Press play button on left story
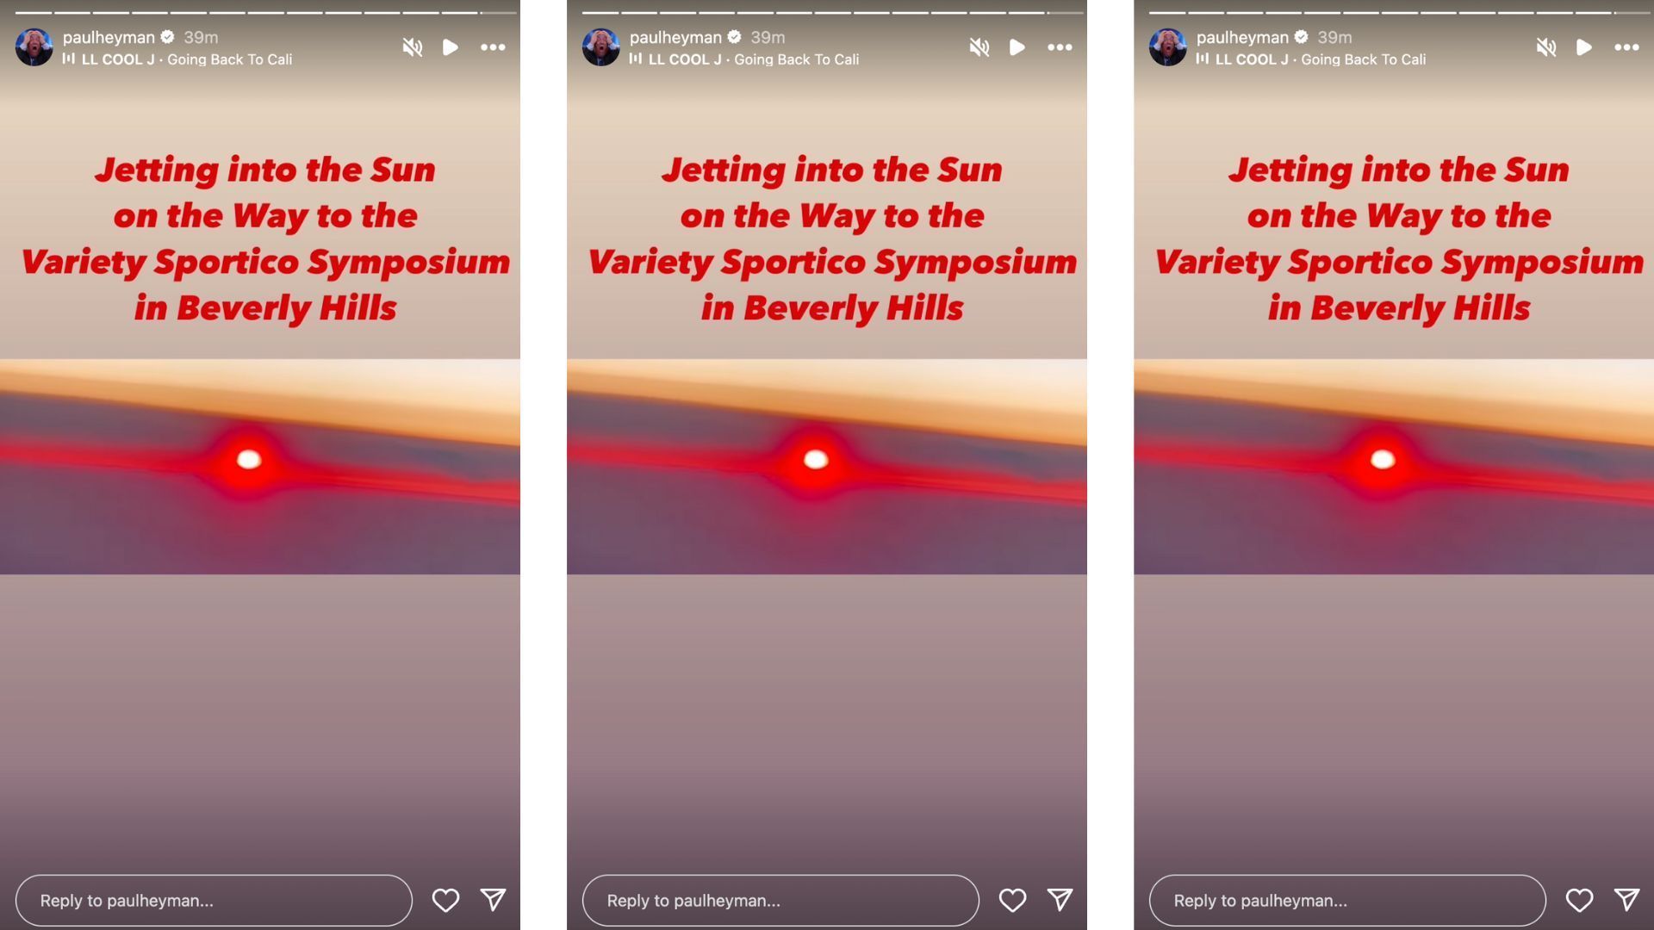This screenshot has height=930, width=1654. pyautogui.click(x=451, y=46)
